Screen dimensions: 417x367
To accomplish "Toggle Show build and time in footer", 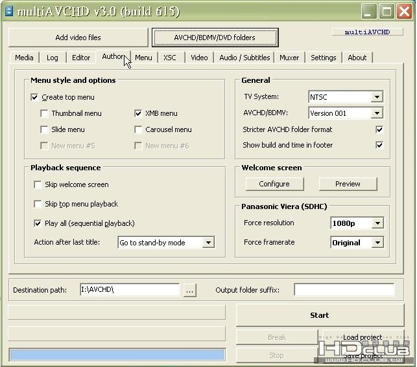I will [379, 145].
